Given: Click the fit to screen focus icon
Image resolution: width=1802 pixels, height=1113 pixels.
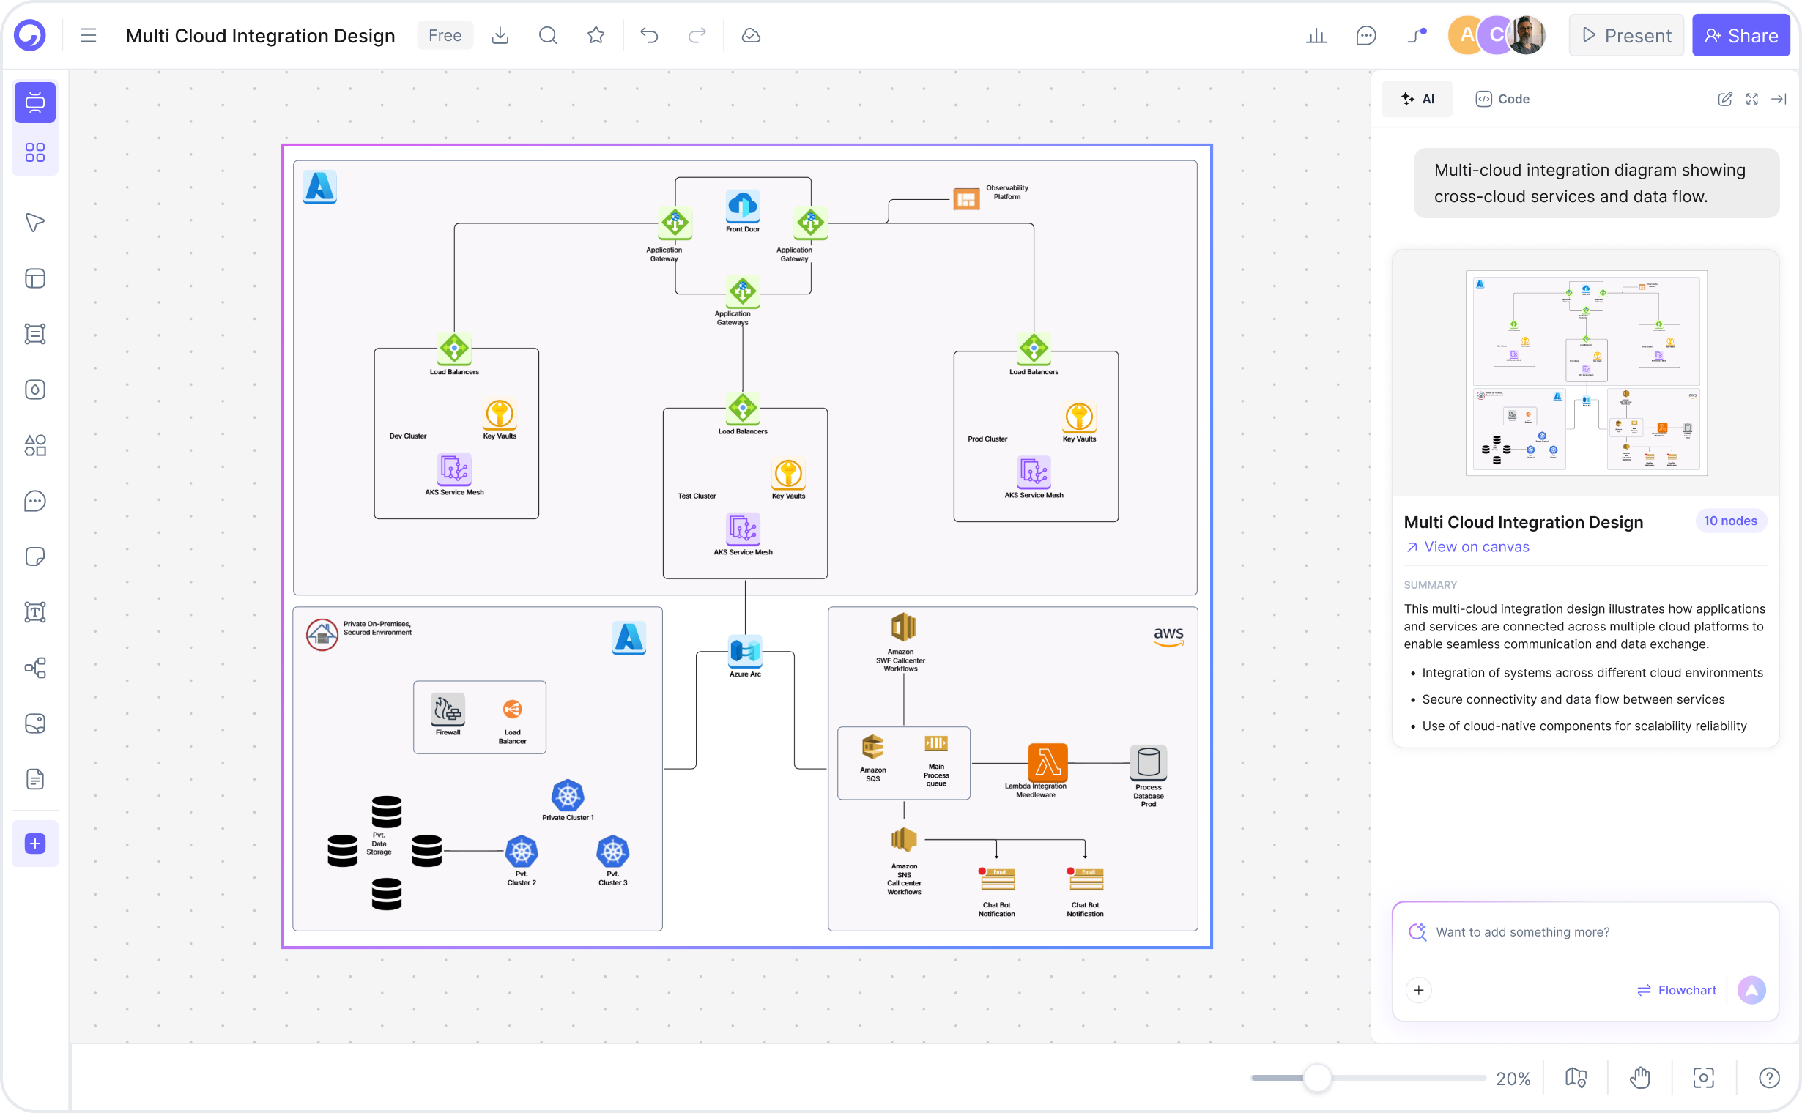Looking at the screenshot, I should coord(1703,1078).
